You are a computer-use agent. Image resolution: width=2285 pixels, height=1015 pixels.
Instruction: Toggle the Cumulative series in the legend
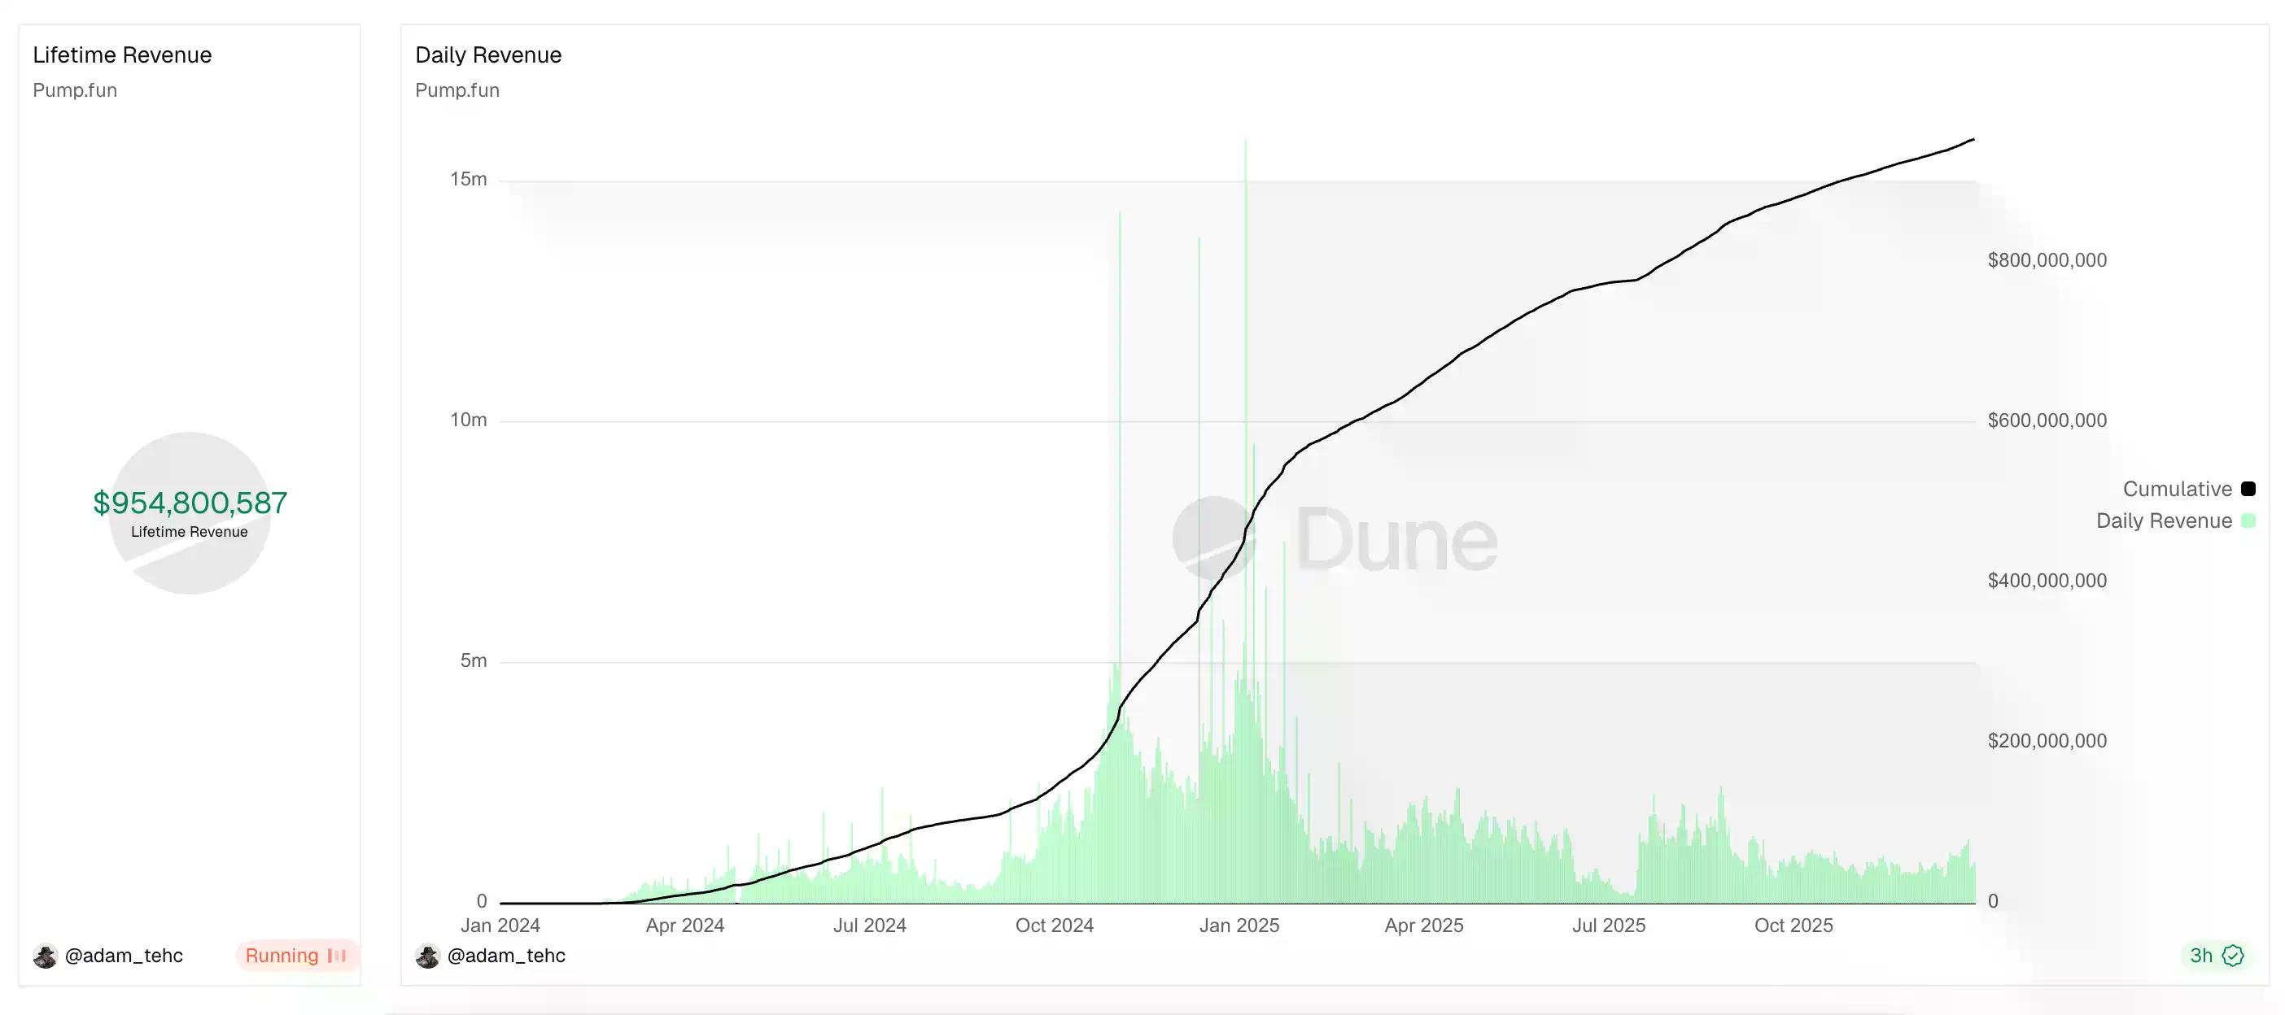(2177, 490)
